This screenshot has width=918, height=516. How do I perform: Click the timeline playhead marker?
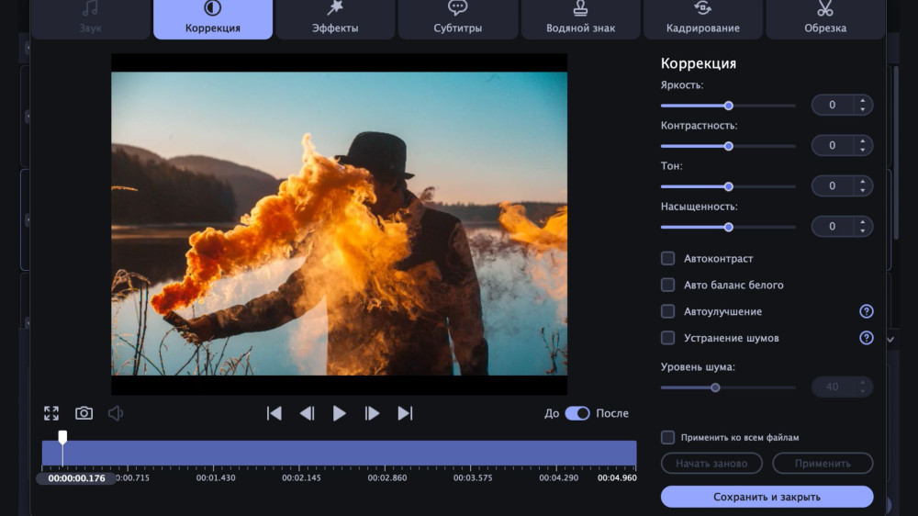pos(62,438)
